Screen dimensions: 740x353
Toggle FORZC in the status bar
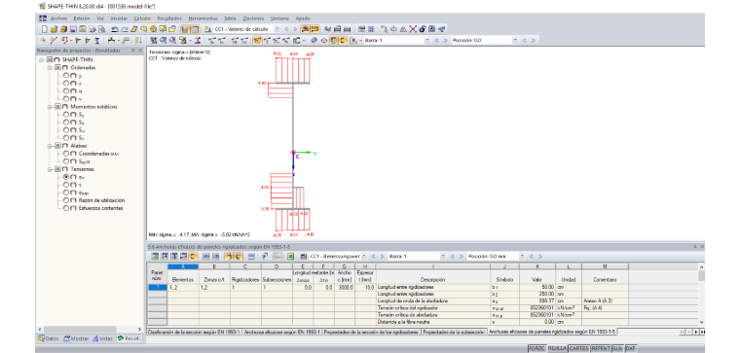(536, 349)
